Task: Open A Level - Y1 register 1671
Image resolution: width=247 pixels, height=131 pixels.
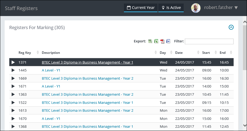Action: pyautogui.click(x=51, y=86)
